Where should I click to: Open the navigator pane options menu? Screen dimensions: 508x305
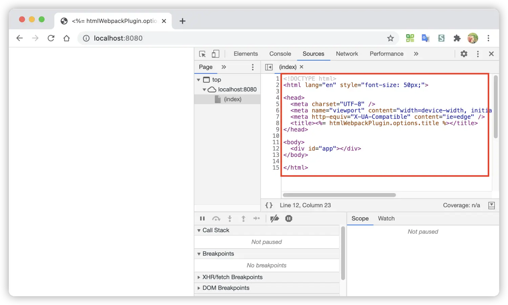click(253, 67)
